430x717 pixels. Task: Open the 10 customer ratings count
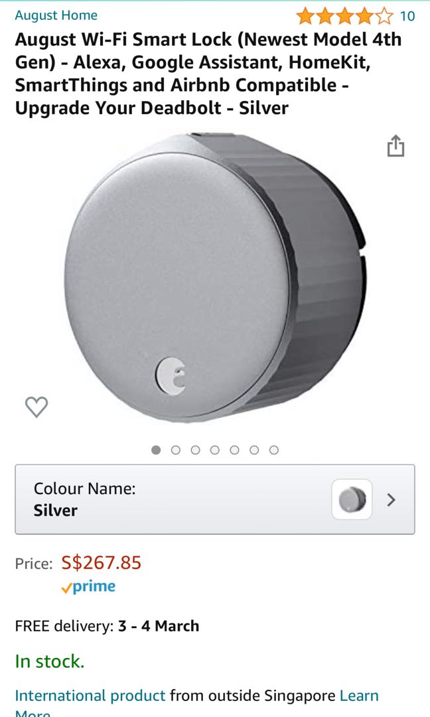pos(407,17)
